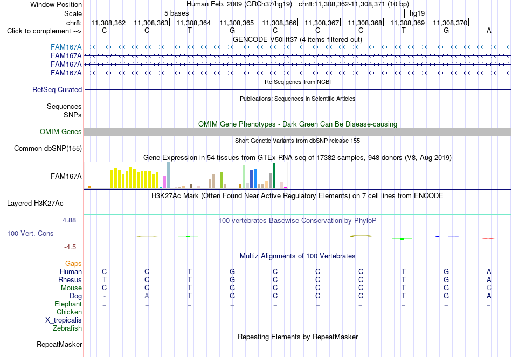Click the 'Common dbSNP(155)' track label
512x357 pixels.
[47, 149]
